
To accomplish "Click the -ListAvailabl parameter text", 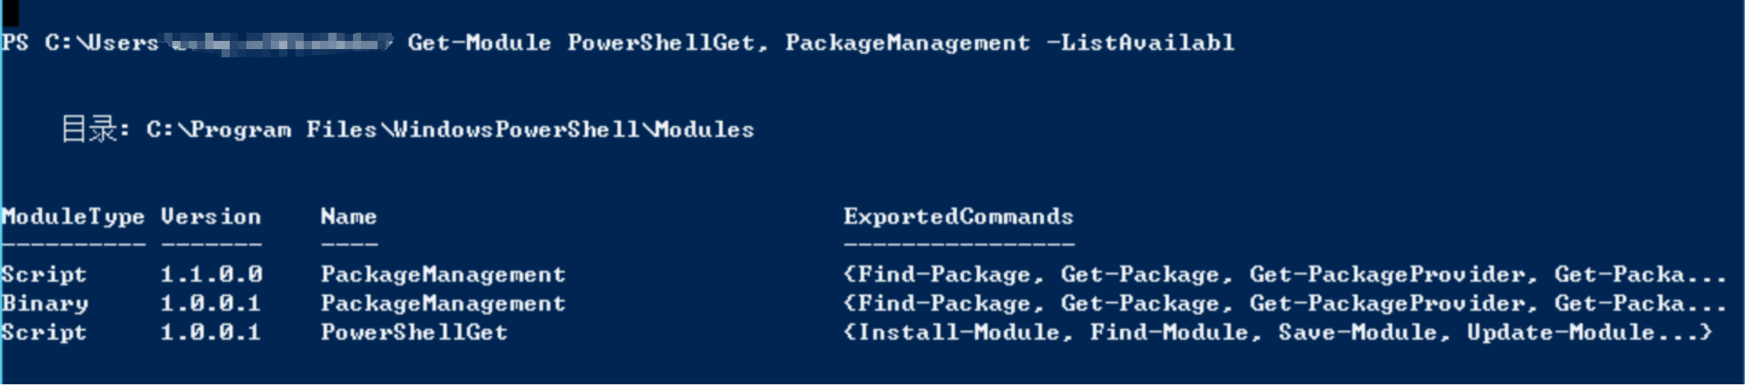I will pos(1140,43).
